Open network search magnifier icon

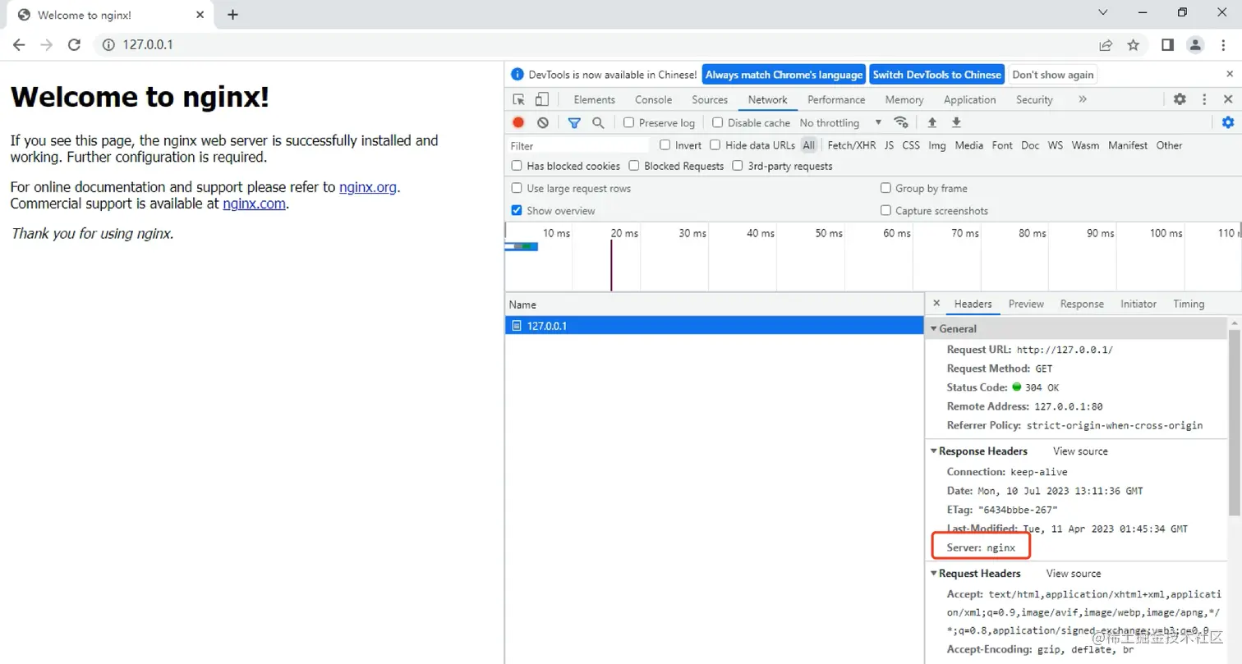click(598, 122)
